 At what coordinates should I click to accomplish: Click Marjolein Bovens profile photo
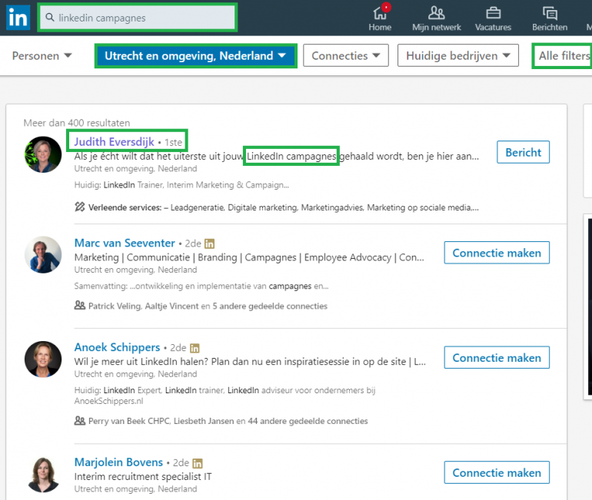[x=43, y=475]
